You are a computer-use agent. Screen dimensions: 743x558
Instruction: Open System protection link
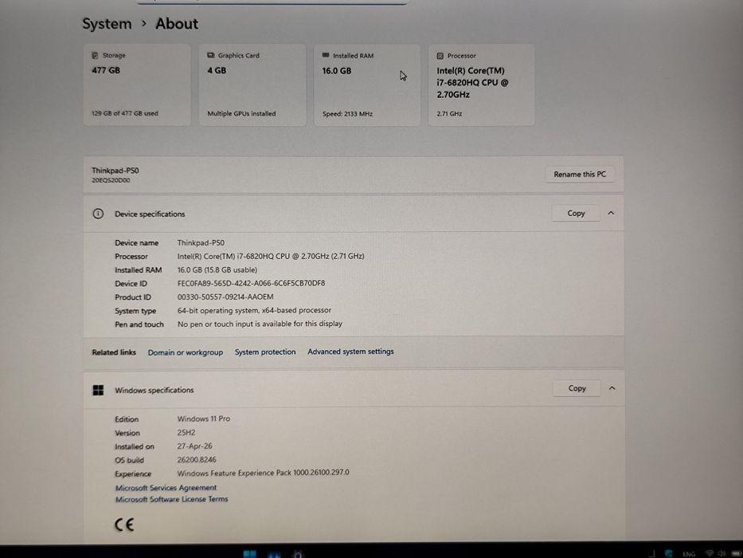click(x=265, y=352)
